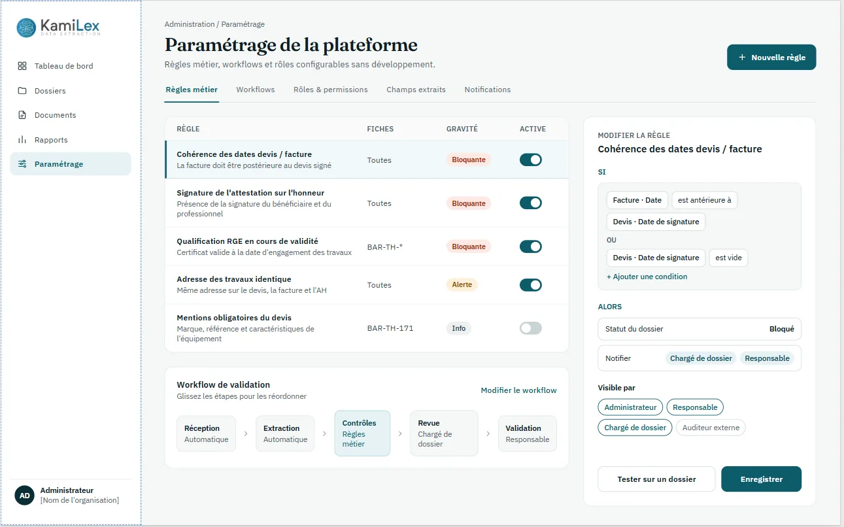
Task: Select the Validation workflow step card
Action: [x=528, y=433]
